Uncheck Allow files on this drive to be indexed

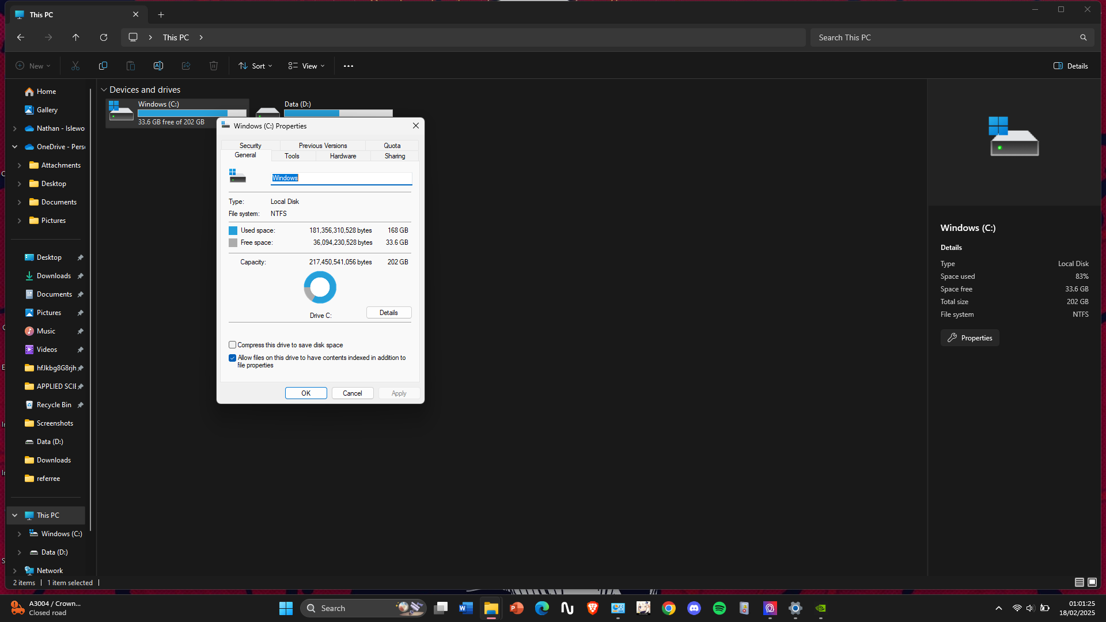(x=233, y=358)
